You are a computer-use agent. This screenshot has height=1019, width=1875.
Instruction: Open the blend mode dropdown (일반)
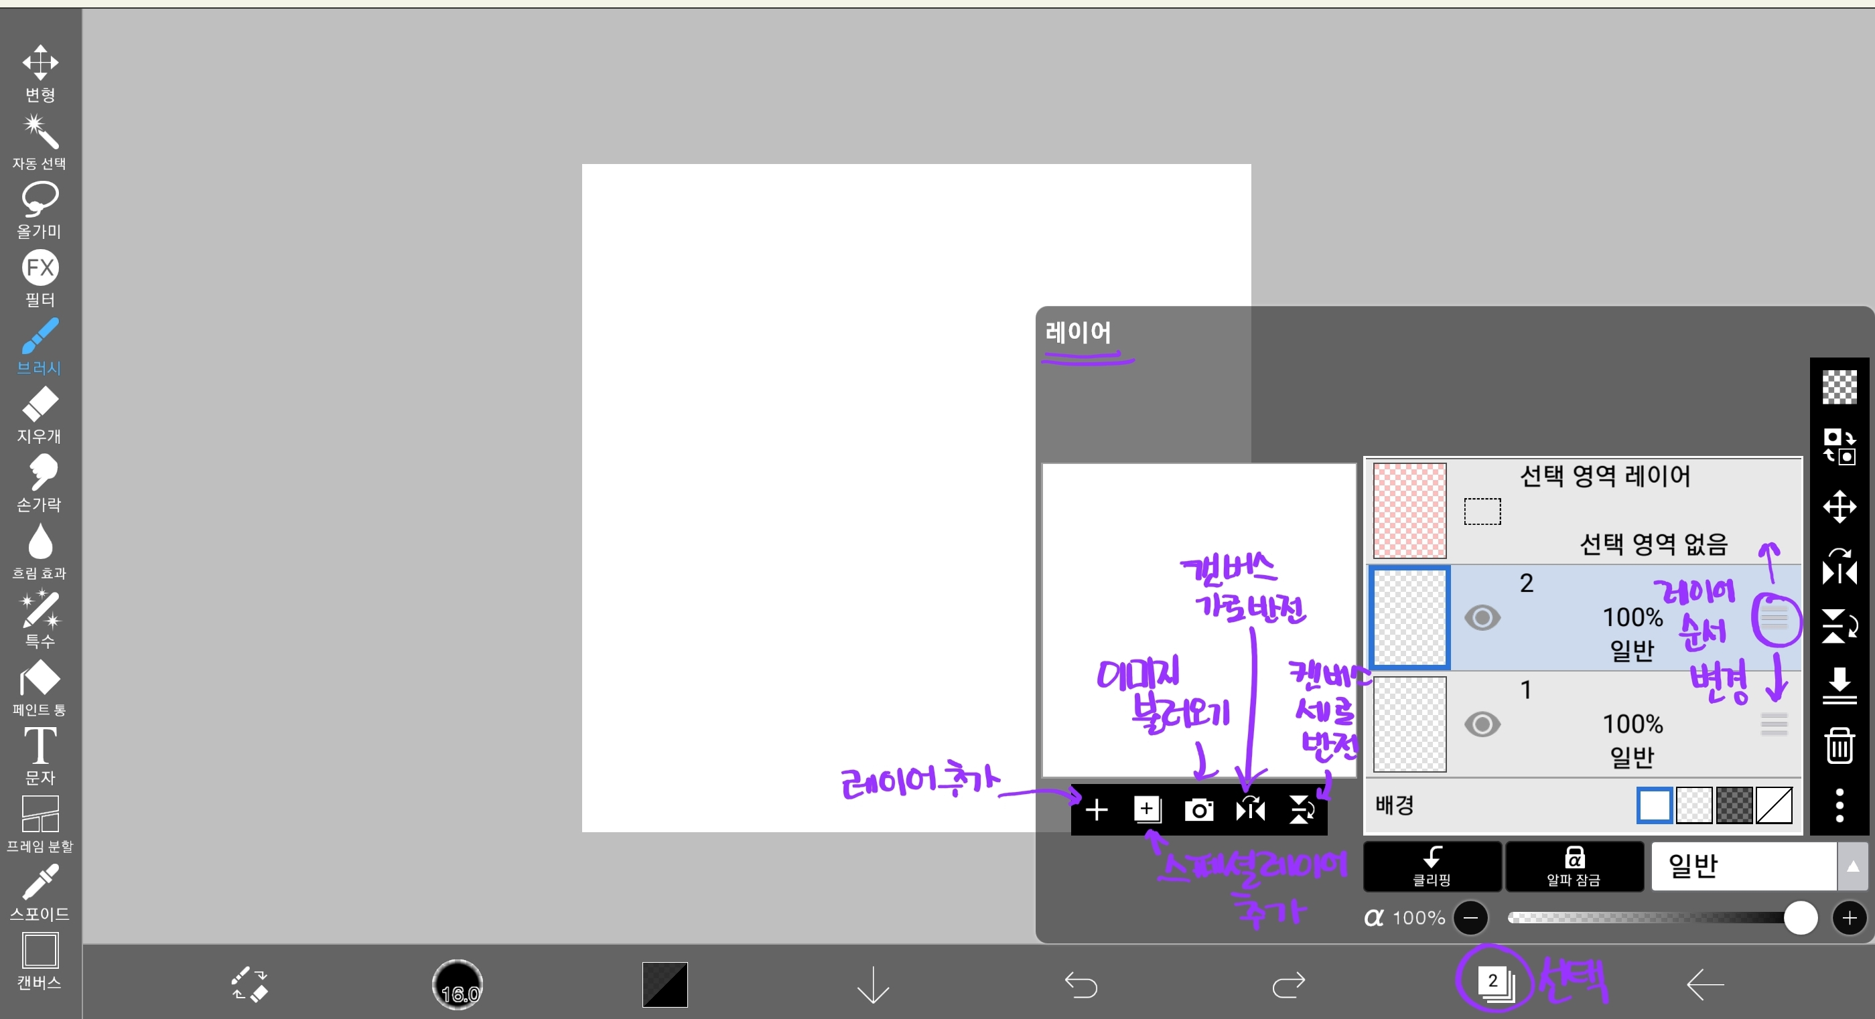pos(1743,866)
